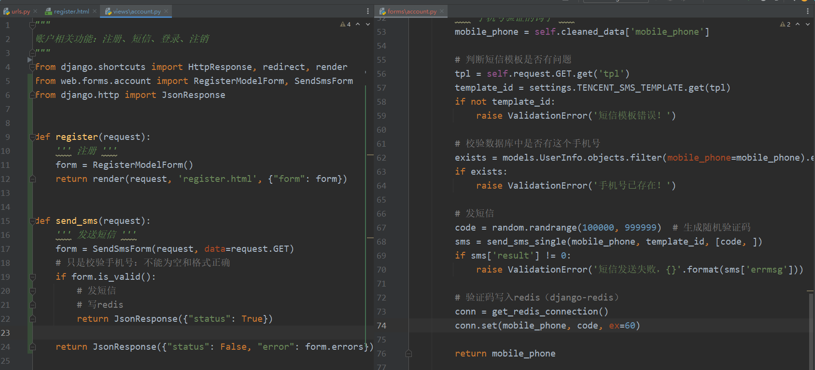Place cursor on RegisterModelForm() in line 11

[143, 165]
